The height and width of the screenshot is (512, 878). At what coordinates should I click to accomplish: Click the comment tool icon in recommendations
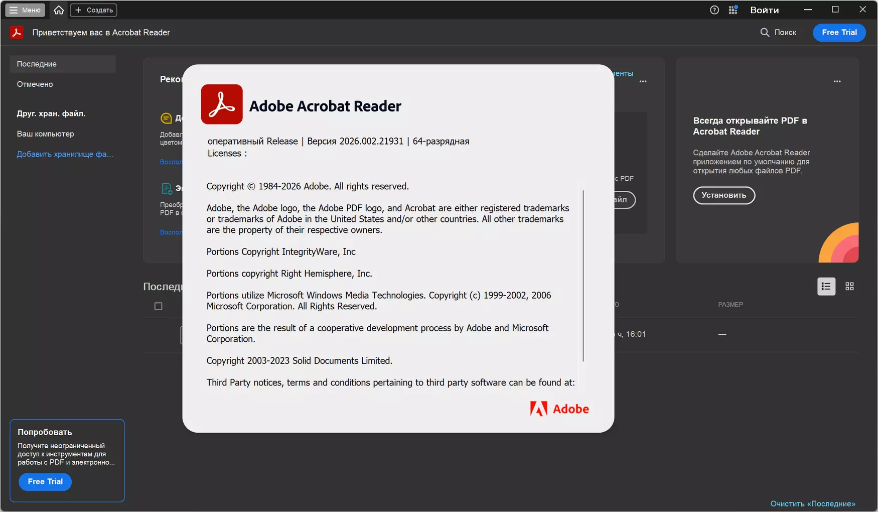[166, 118]
